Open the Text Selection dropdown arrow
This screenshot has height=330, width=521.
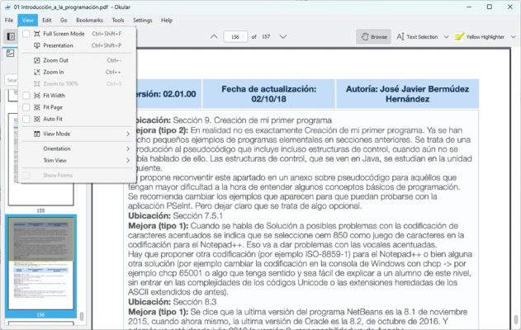[446, 37]
